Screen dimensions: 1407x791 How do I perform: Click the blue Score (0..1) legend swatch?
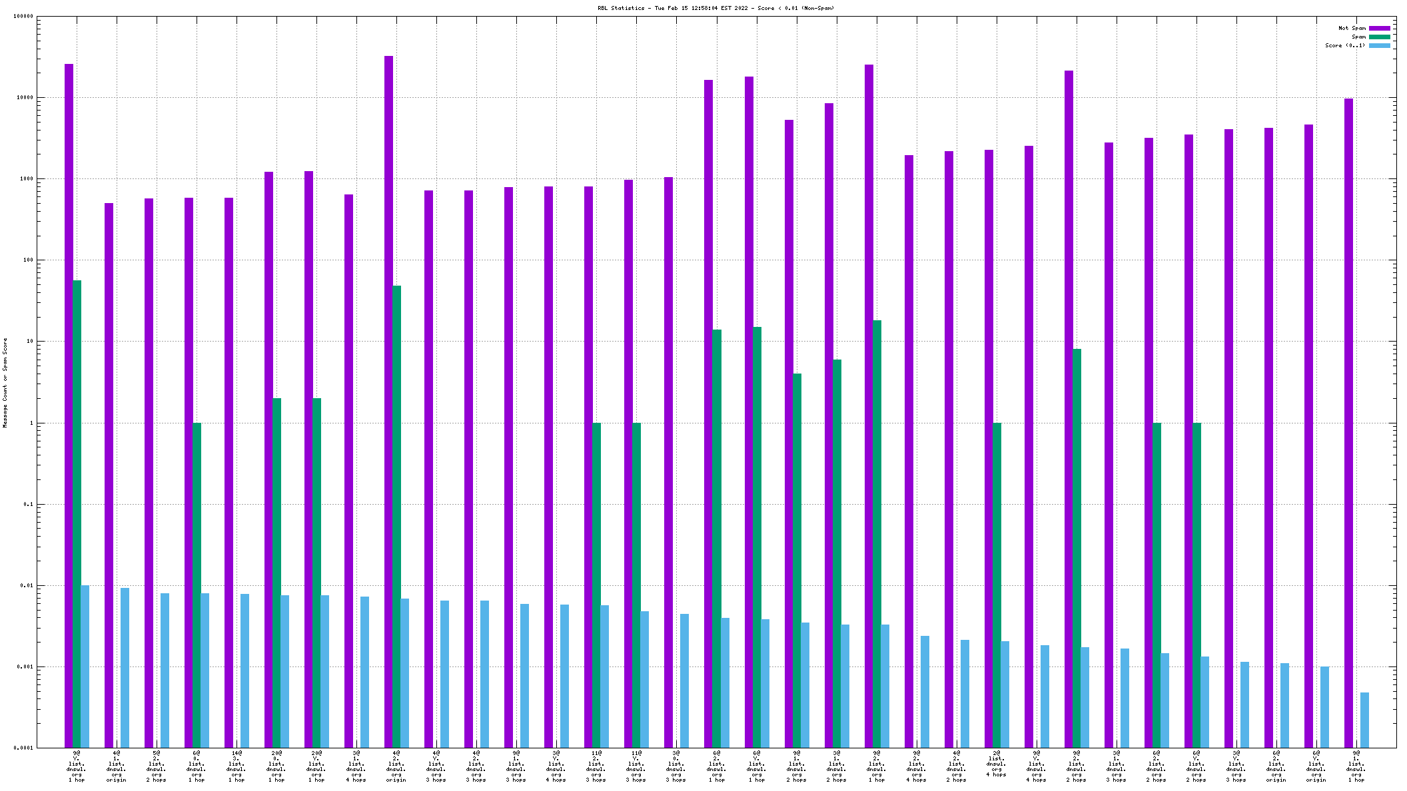(1380, 45)
